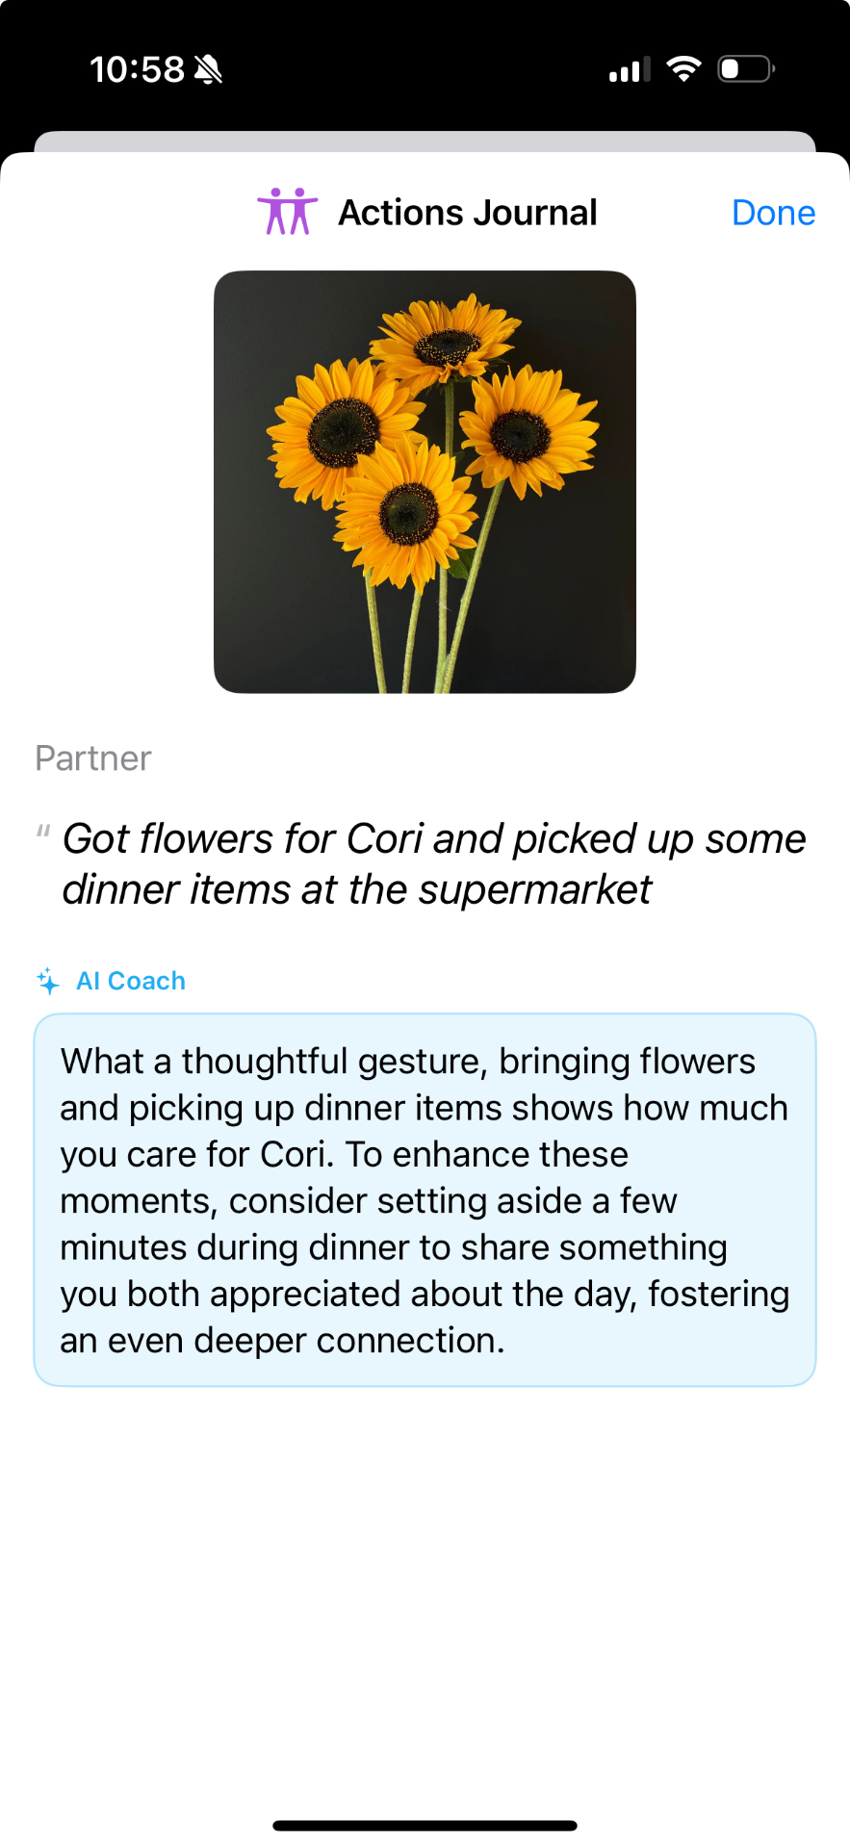Select the italic journal entry text

point(433,864)
